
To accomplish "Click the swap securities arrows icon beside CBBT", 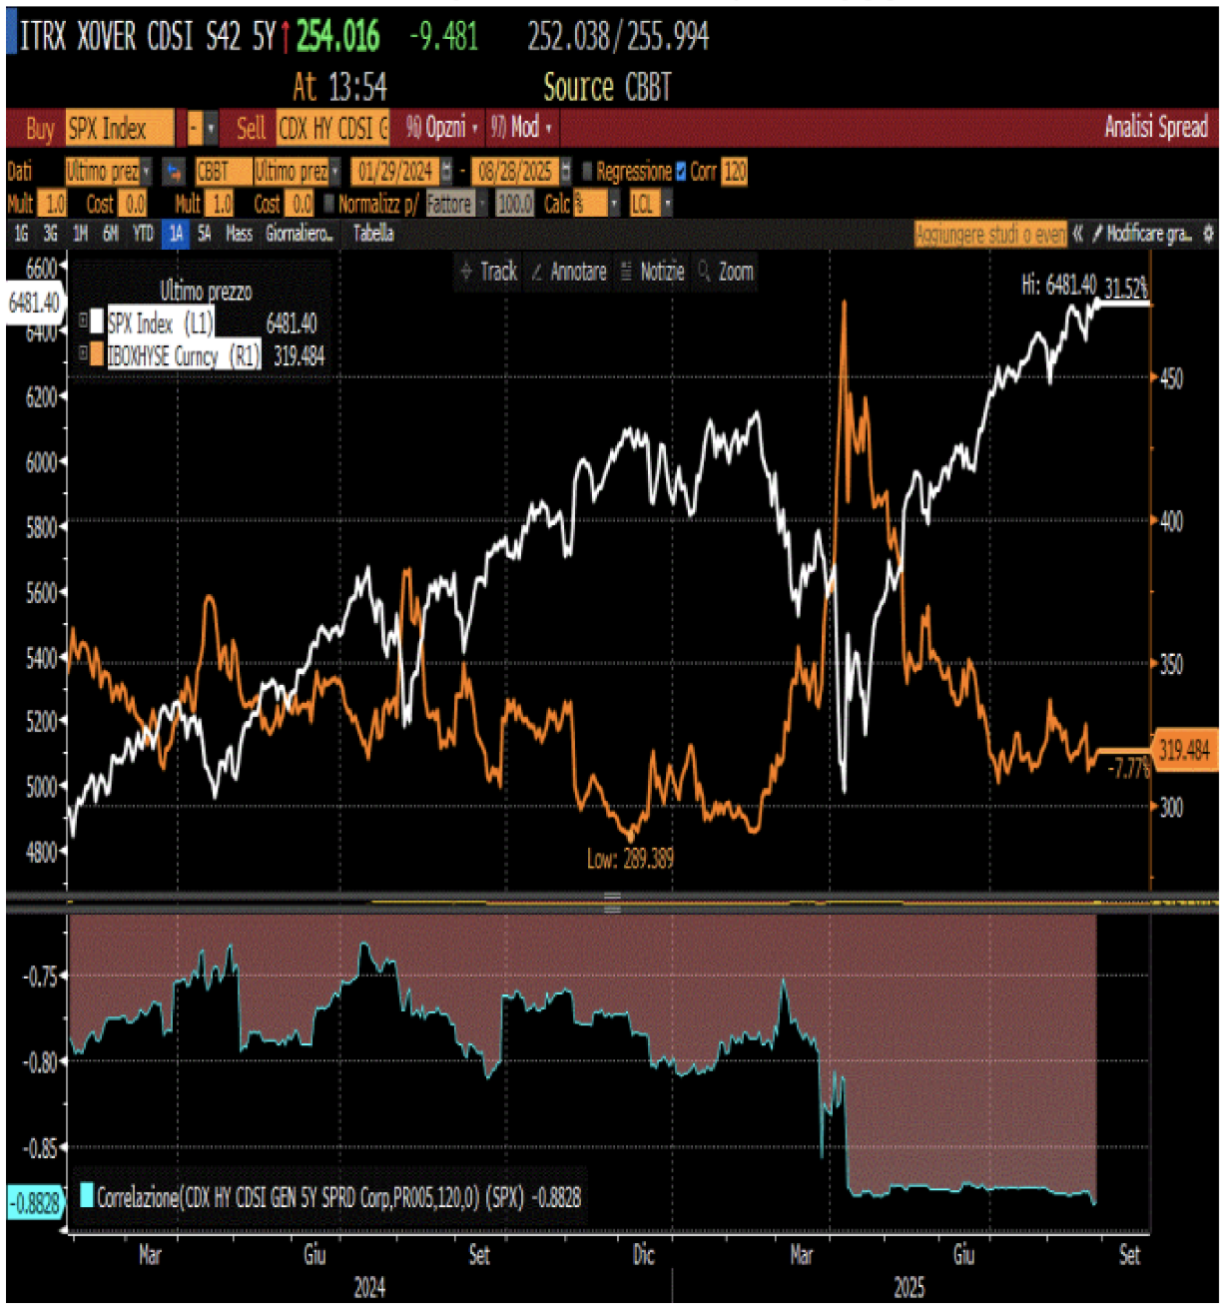I will (x=174, y=172).
